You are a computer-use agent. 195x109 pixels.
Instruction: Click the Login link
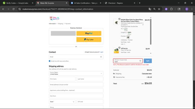(101, 52)
